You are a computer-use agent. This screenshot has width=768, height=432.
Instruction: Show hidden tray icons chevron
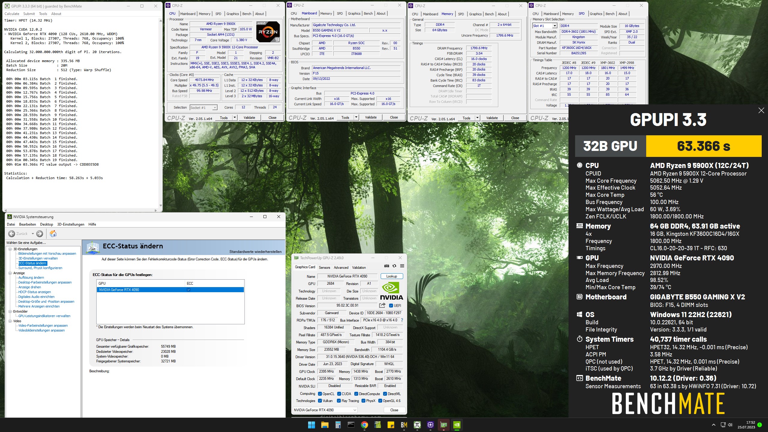pyautogui.click(x=714, y=425)
